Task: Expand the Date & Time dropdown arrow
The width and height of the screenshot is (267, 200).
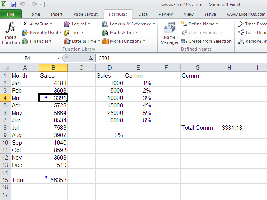Action: 99,41
